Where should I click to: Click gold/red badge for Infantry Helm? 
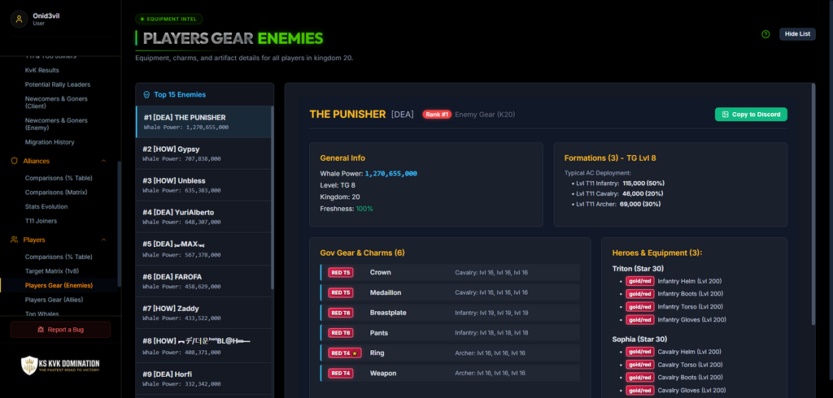pyautogui.click(x=639, y=281)
